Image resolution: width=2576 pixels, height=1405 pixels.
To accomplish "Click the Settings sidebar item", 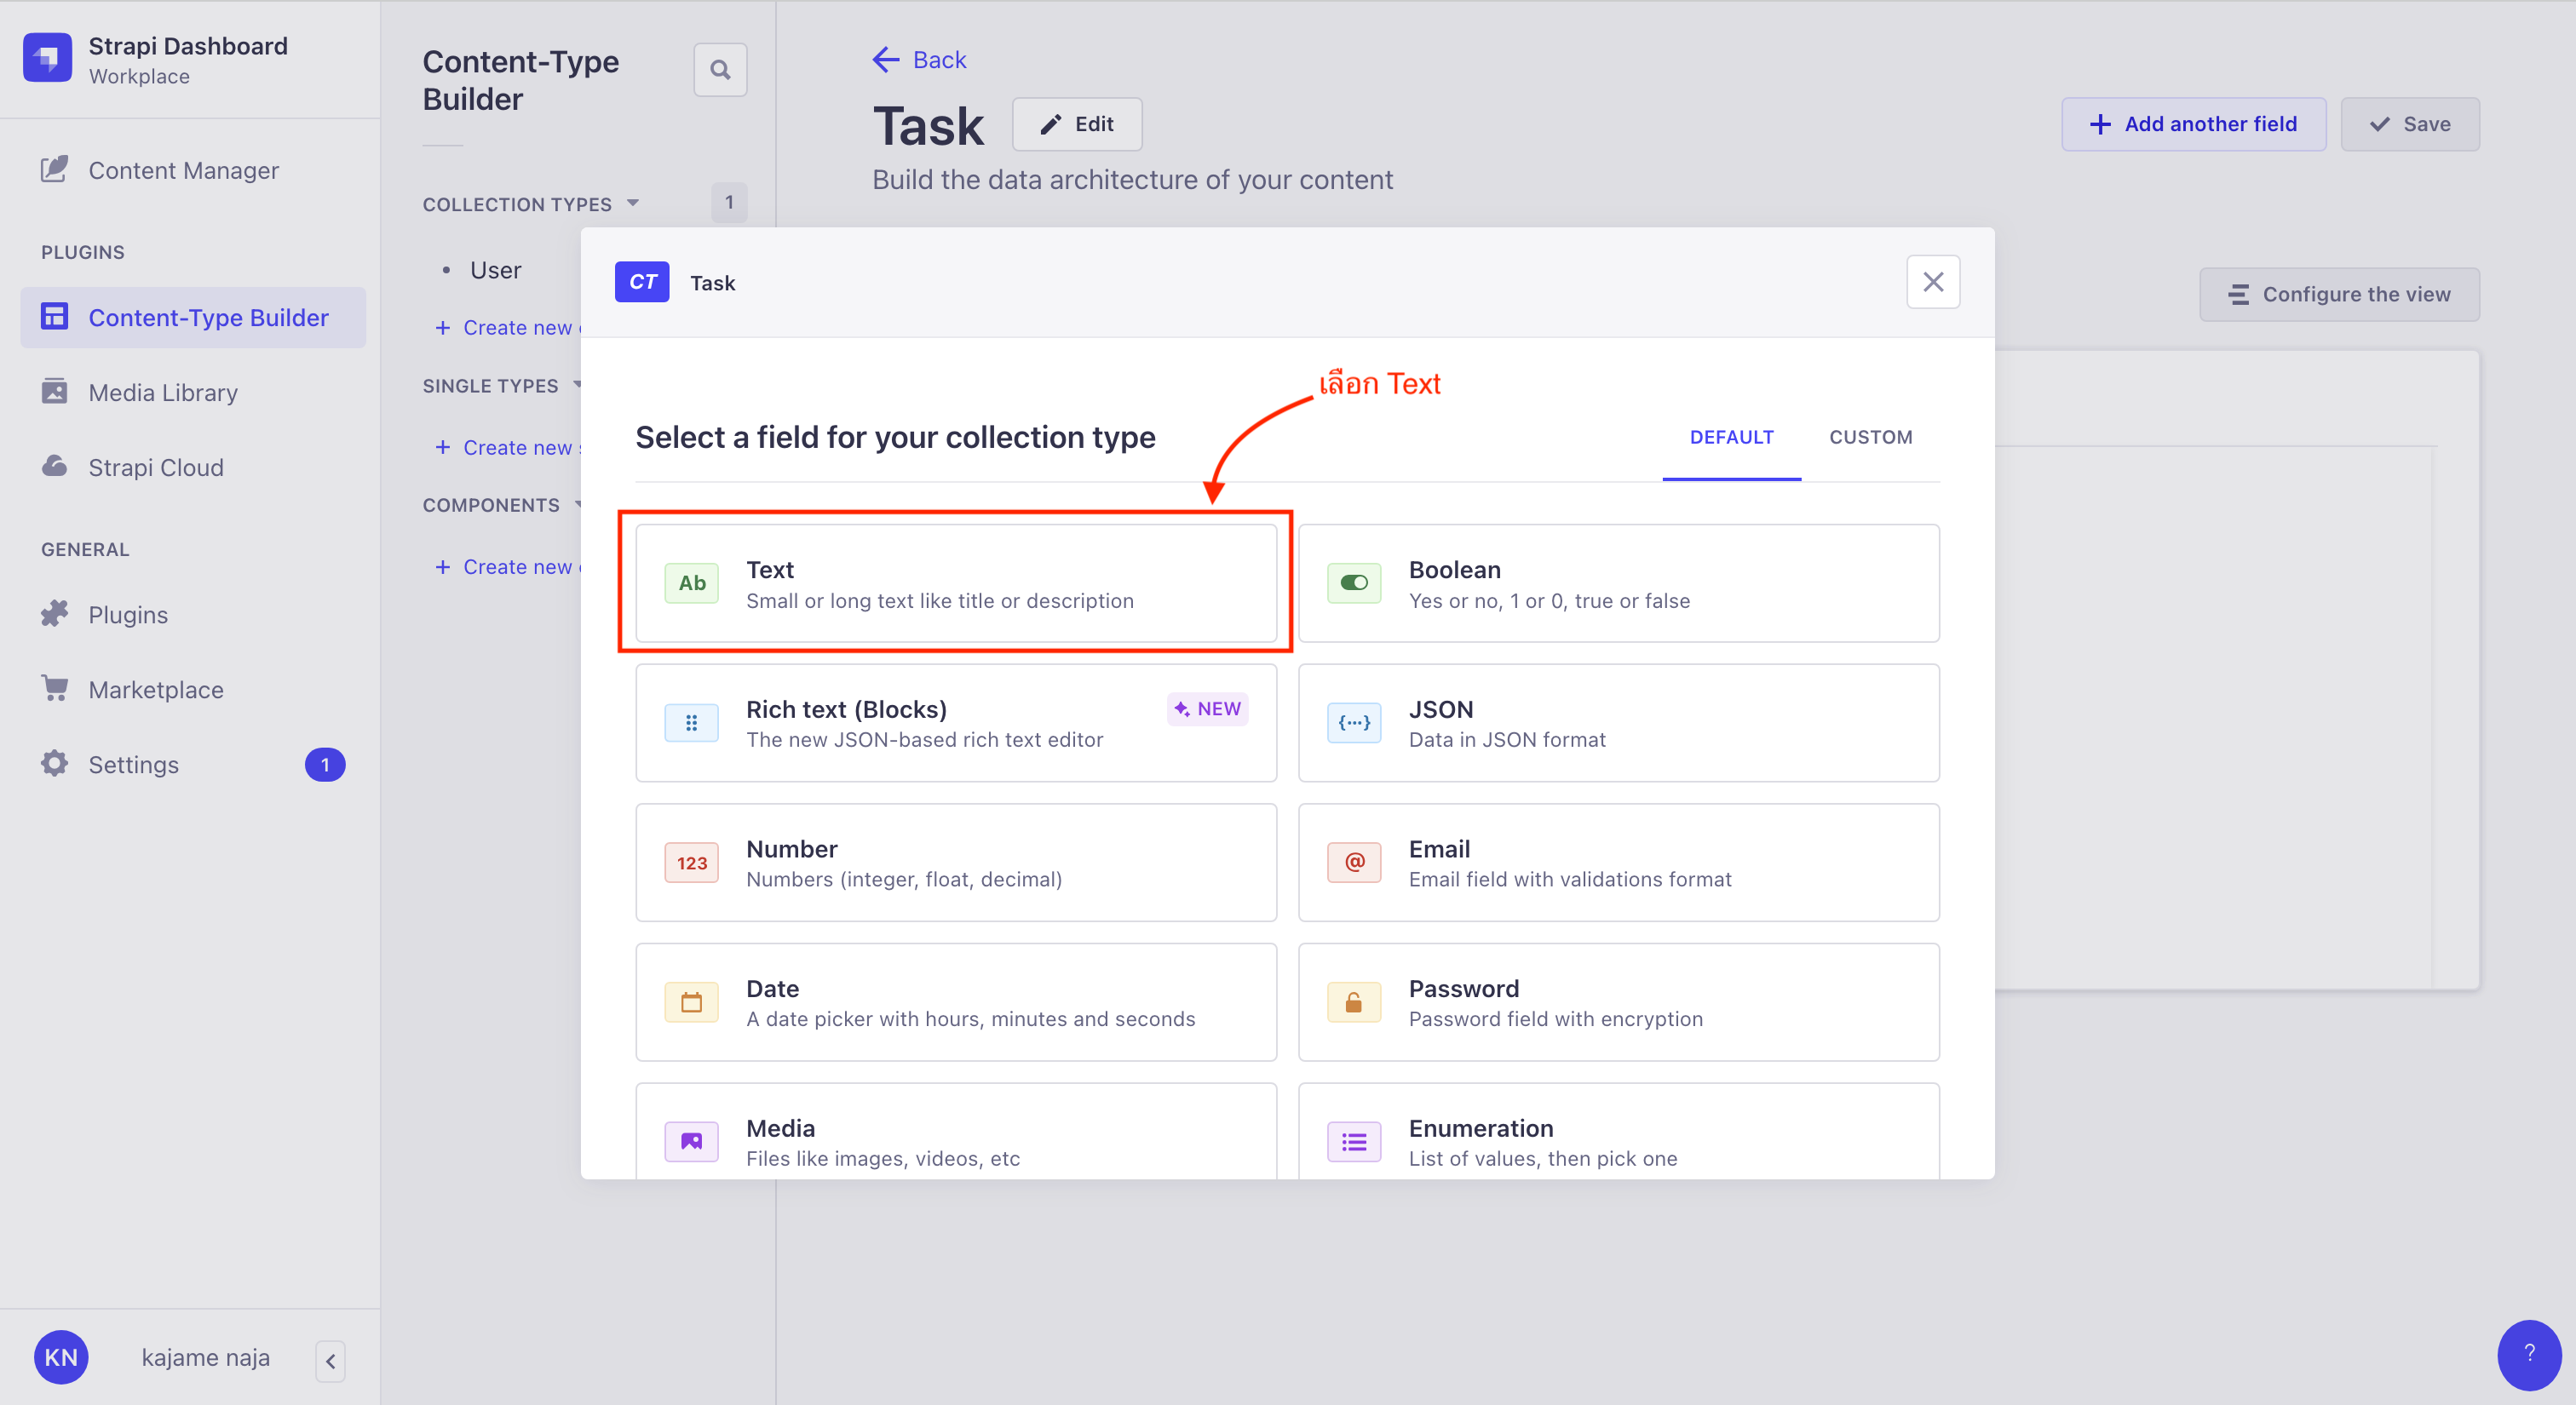I will pyautogui.click(x=135, y=763).
